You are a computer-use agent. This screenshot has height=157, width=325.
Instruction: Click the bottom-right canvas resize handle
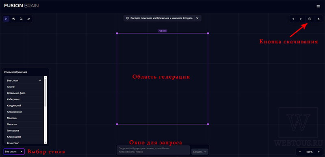tap(208, 124)
